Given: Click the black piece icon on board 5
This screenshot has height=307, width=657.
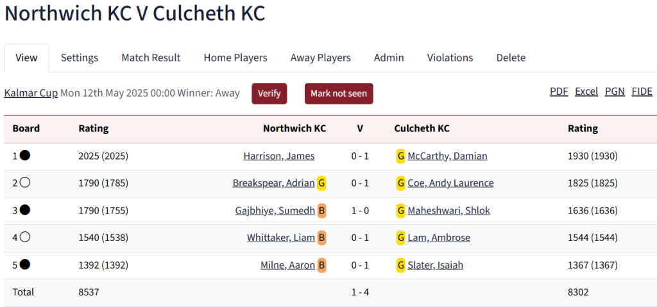Looking at the screenshot, I should coord(25,265).
